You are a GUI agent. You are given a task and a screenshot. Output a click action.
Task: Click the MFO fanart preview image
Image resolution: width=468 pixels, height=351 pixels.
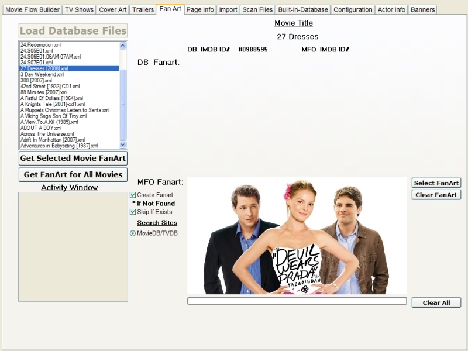click(x=297, y=236)
